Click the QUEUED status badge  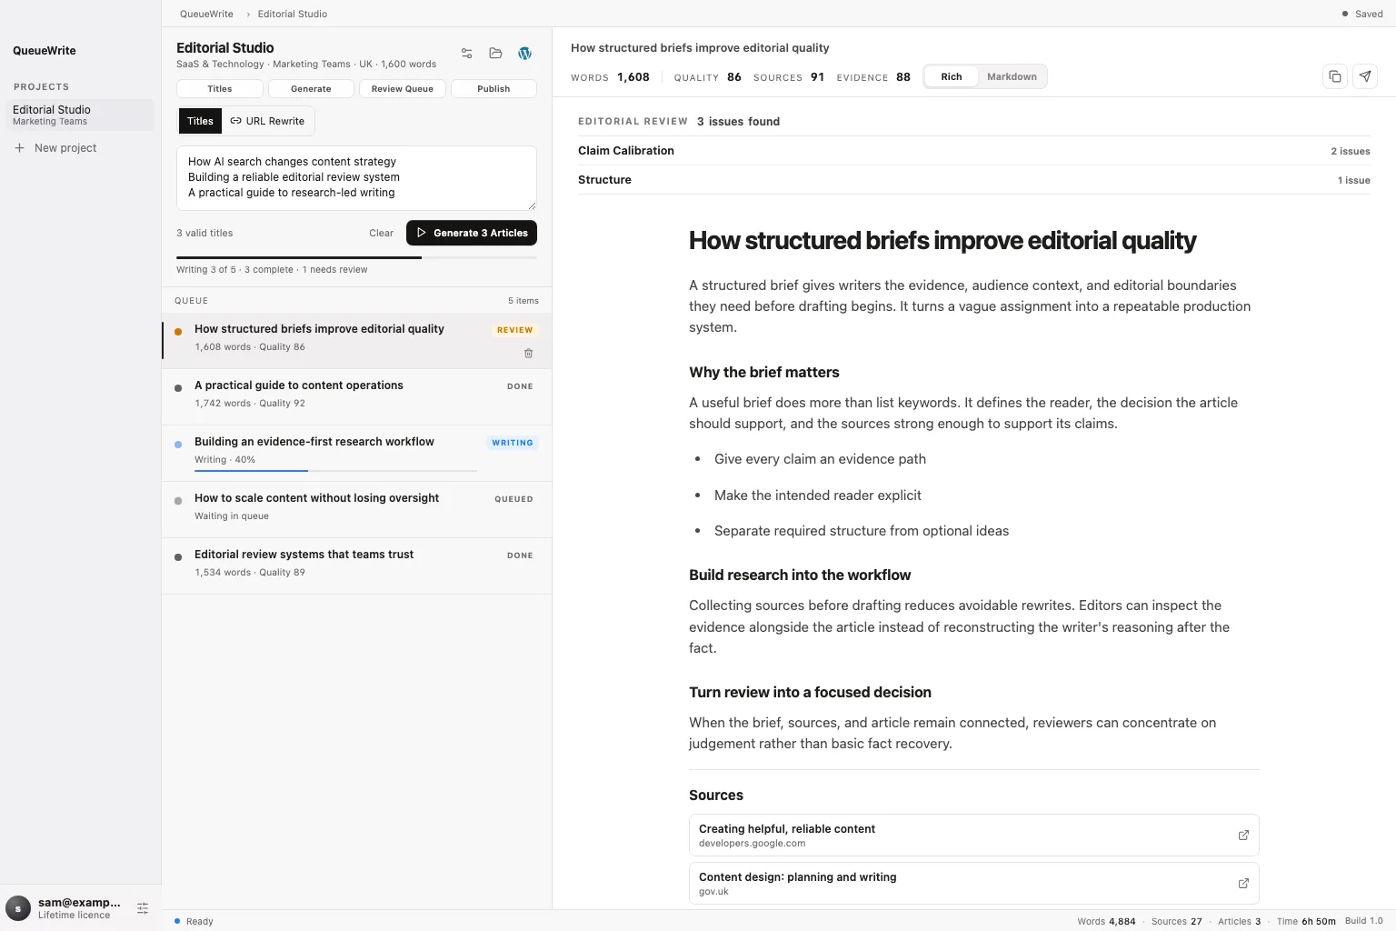pos(514,499)
